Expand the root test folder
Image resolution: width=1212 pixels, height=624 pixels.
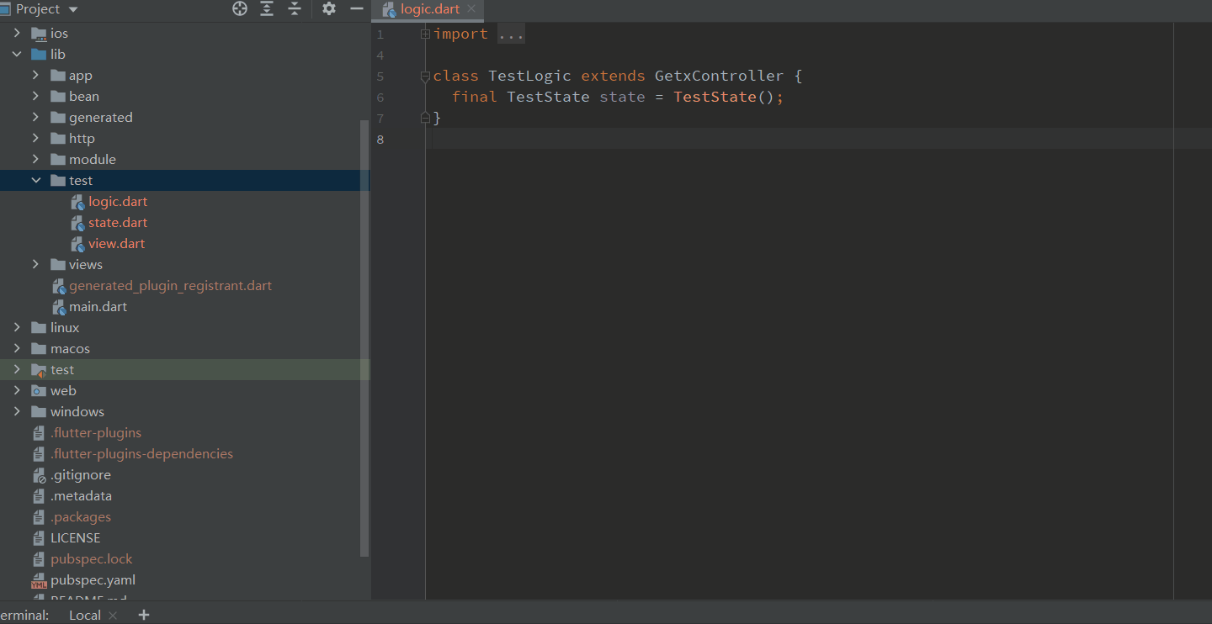16,369
